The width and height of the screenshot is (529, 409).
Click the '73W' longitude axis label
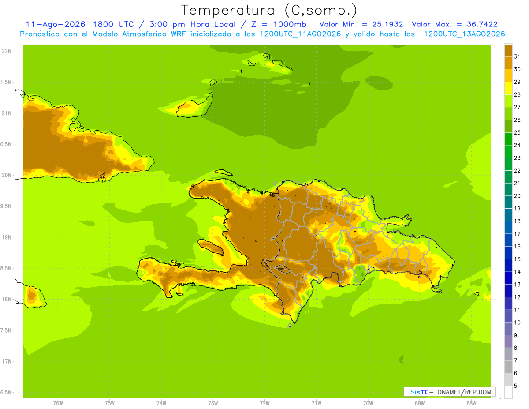click(x=213, y=403)
